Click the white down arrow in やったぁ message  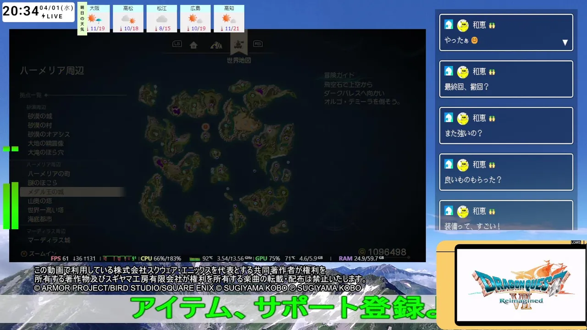(x=565, y=43)
